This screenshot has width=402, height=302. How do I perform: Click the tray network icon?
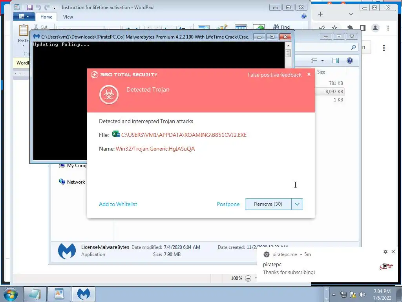tap(344, 295)
